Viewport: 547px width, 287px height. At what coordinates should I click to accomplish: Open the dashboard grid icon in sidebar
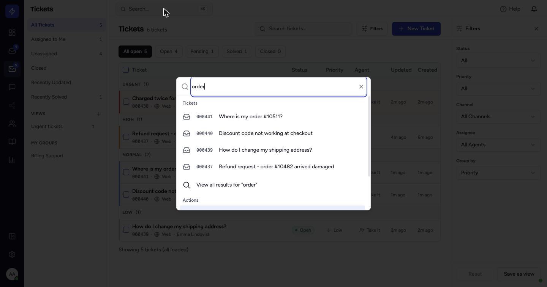tap(12, 33)
